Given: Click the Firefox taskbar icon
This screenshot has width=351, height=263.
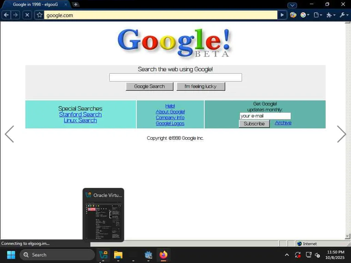Looking at the screenshot, I should coord(164,255).
